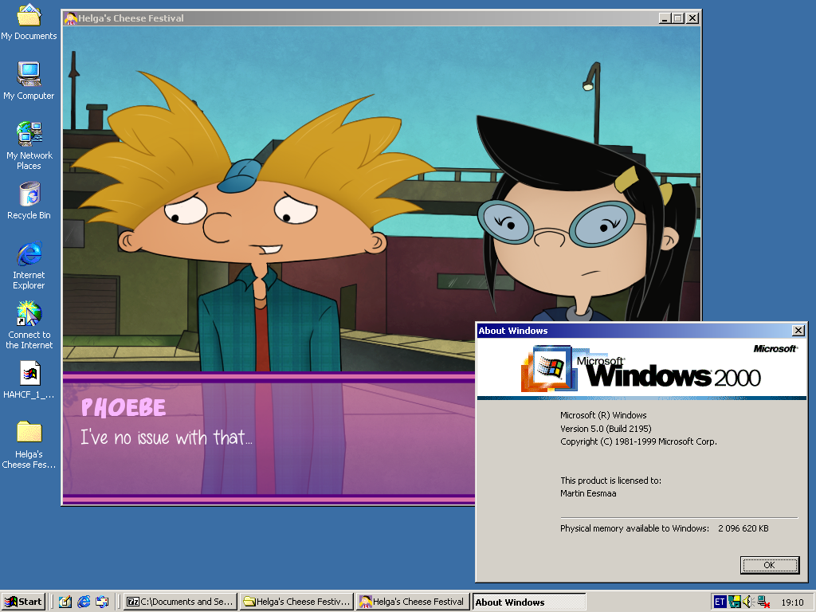Click ET keyboard language indicator

tap(720, 602)
